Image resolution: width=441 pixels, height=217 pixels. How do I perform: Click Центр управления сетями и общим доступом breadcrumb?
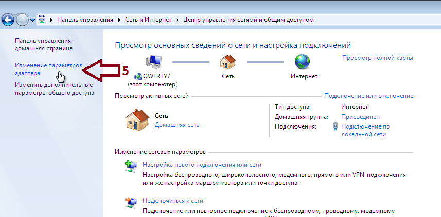(249, 20)
